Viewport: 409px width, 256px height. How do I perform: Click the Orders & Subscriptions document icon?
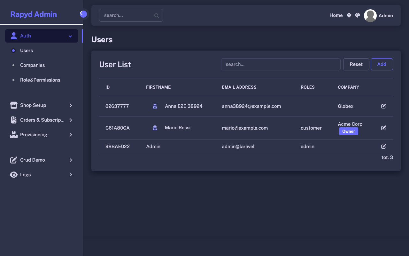(x=13, y=120)
